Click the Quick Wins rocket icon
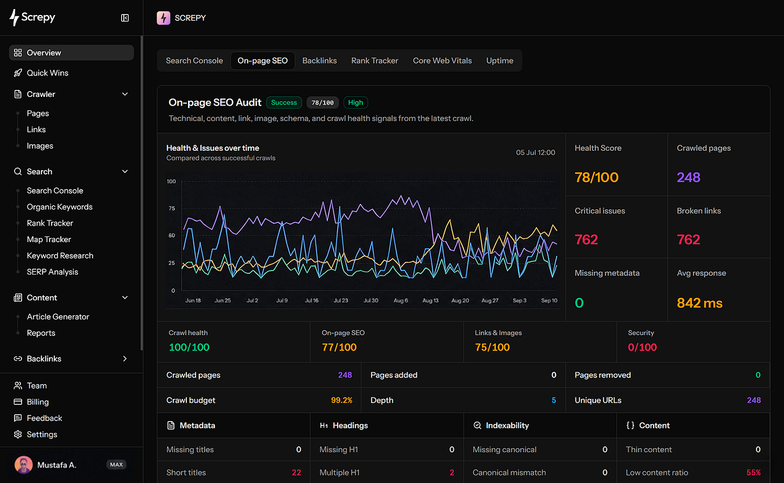Screen dimensions: 784x483 click(x=18, y=73)
